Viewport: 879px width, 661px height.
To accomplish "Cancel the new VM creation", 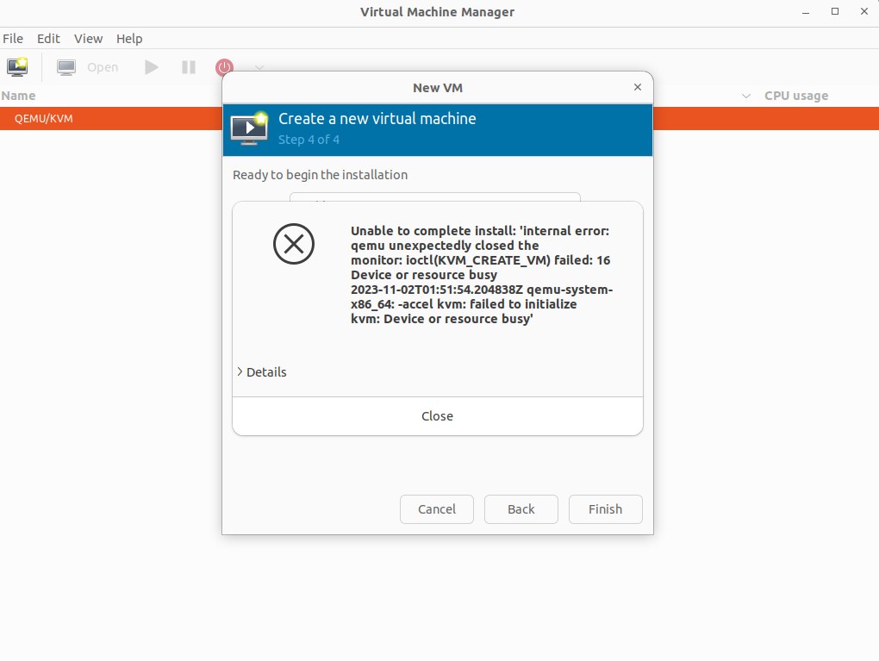I will (x=436, y=508).
